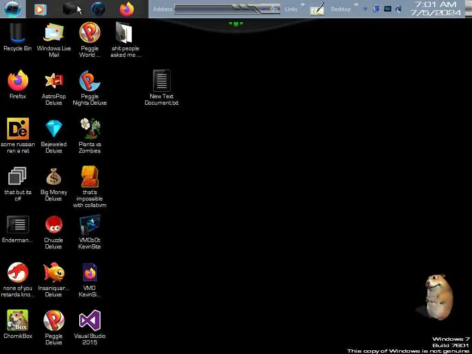Open the black folder Explorer taskbar icon
This screenshot has width=472, height=354.
[71, 9]
